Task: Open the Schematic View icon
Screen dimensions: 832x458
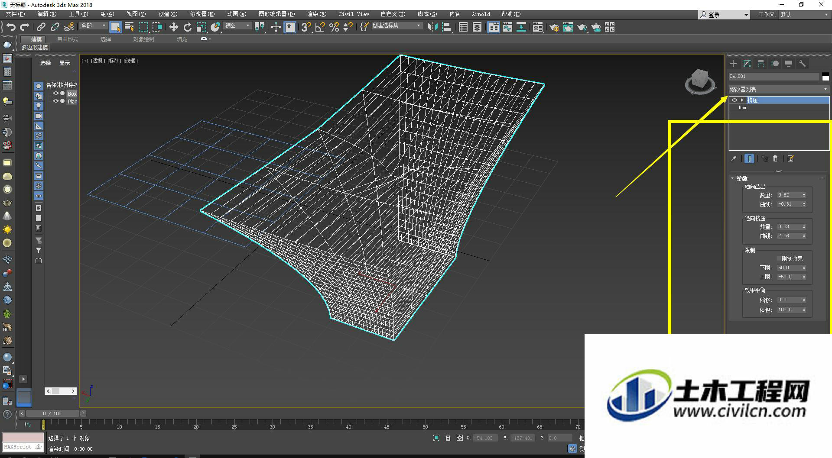Action: [521, 27]
